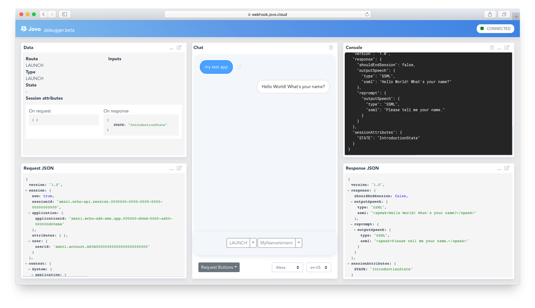Click the On response STATE value

point(148,125)
